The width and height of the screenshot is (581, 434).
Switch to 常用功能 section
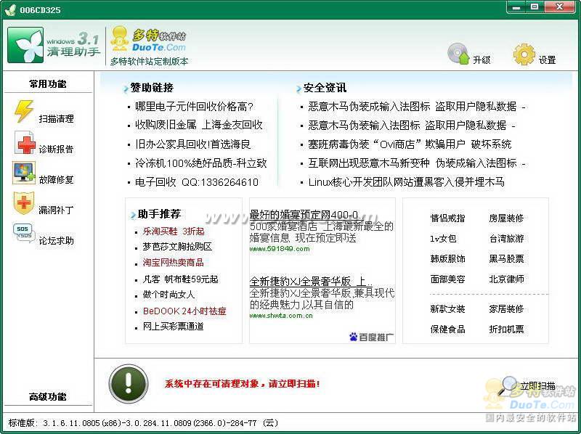pyautogui.click(x=48, y=84)
